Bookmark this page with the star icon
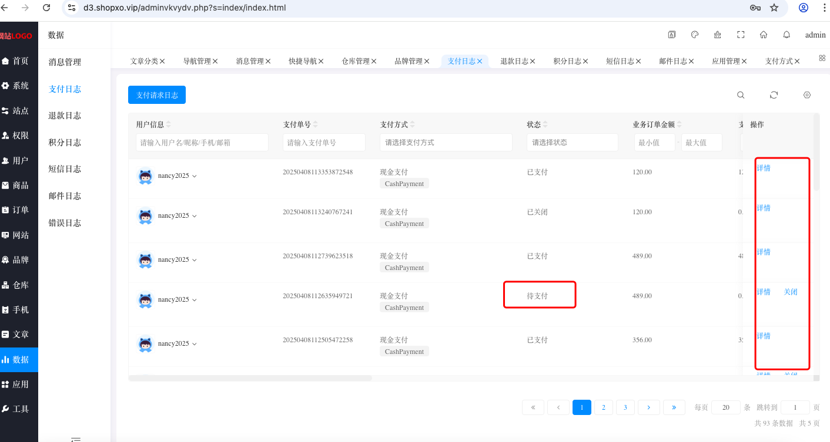 click(x=774, y=8)
